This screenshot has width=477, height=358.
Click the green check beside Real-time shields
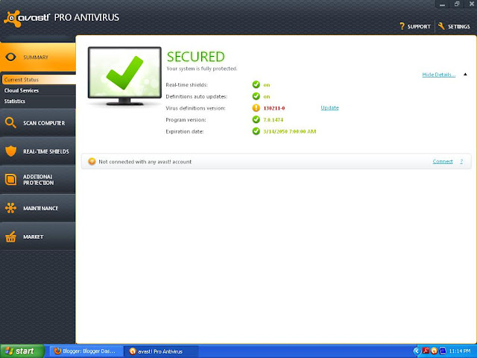tap(256, 84)
